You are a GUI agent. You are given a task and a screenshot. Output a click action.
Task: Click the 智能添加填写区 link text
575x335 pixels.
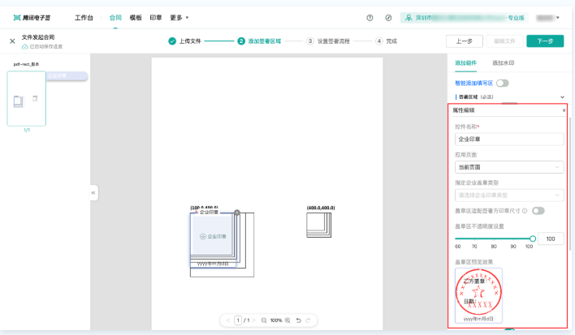tap(473, 83)
